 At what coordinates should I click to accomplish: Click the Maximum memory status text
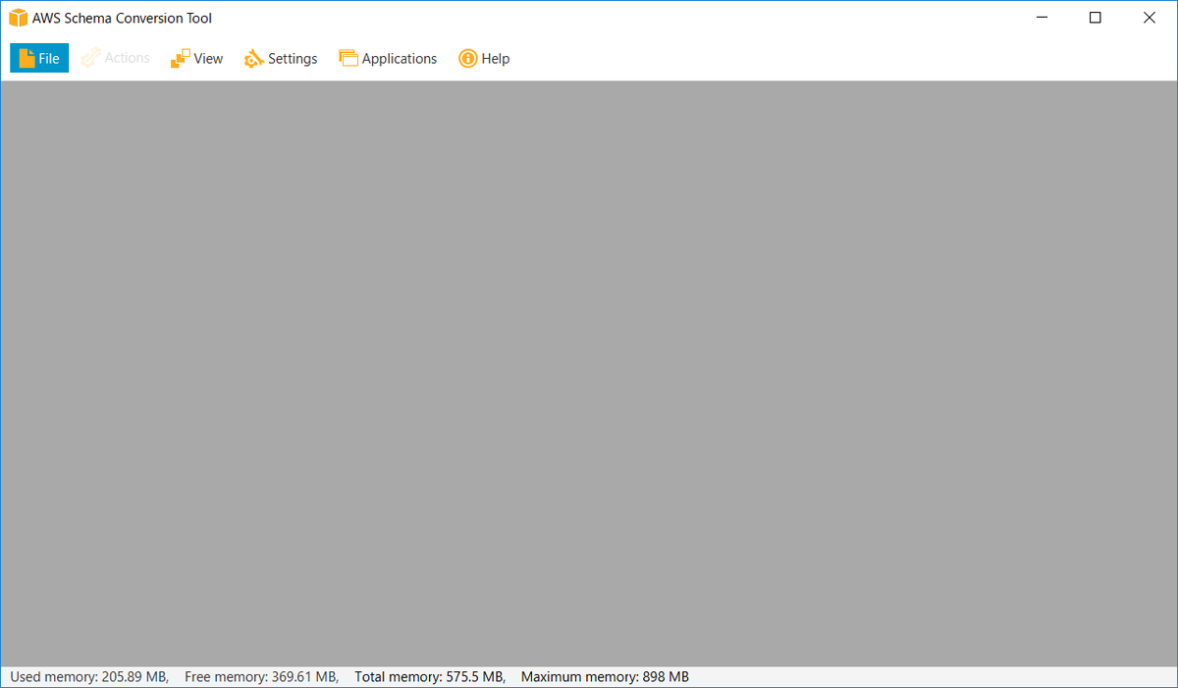click(605, 677)
